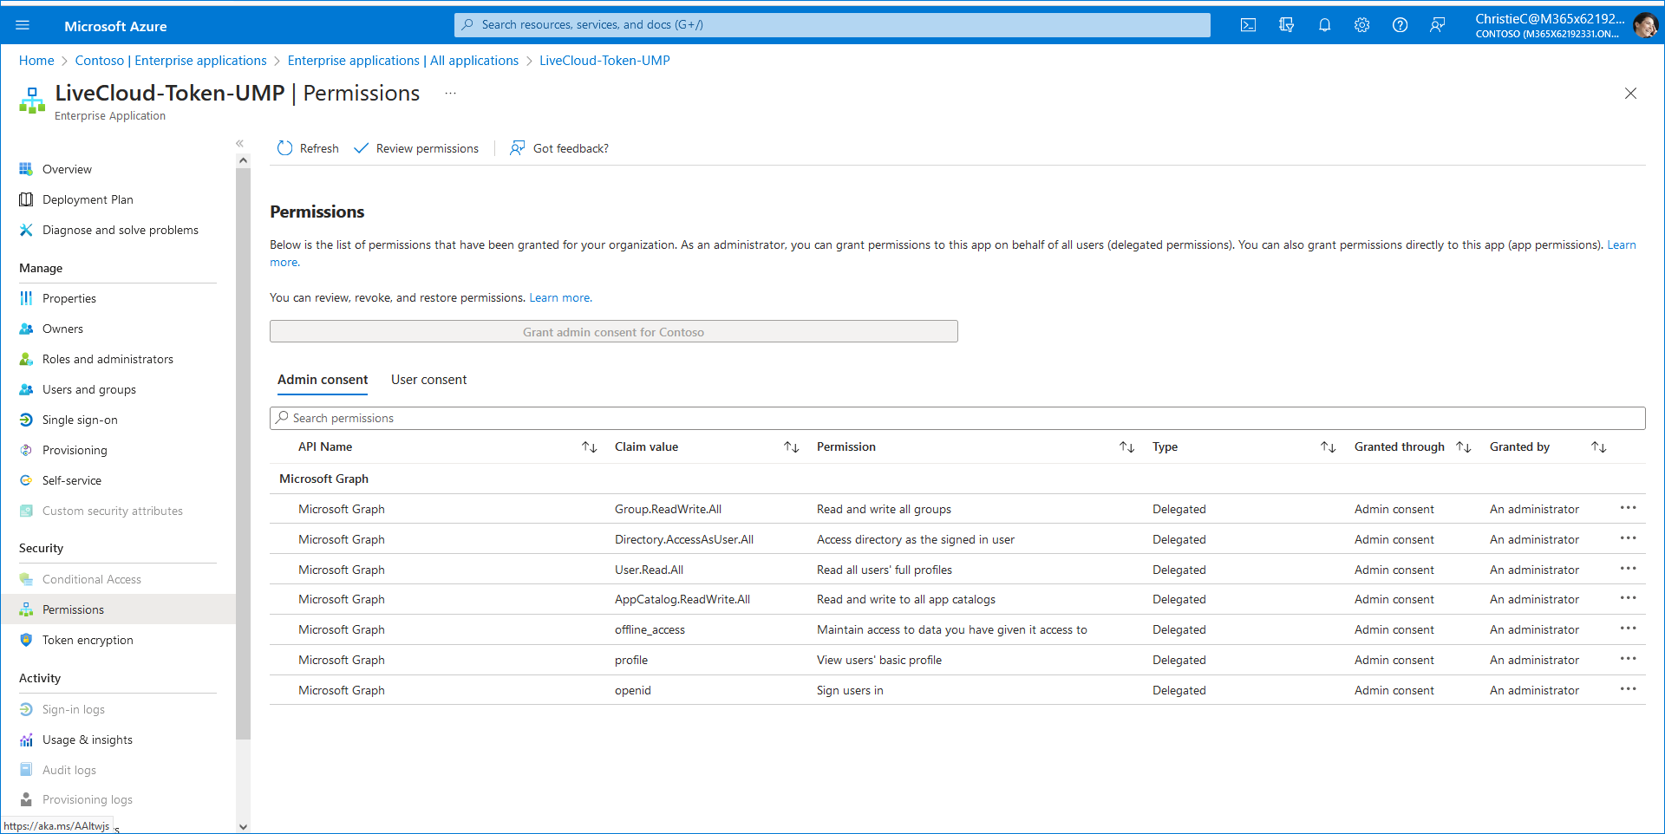Open the Azure portal hamburger menu
This screenshot has width=1665, height=834.
[x=23, y=25]
